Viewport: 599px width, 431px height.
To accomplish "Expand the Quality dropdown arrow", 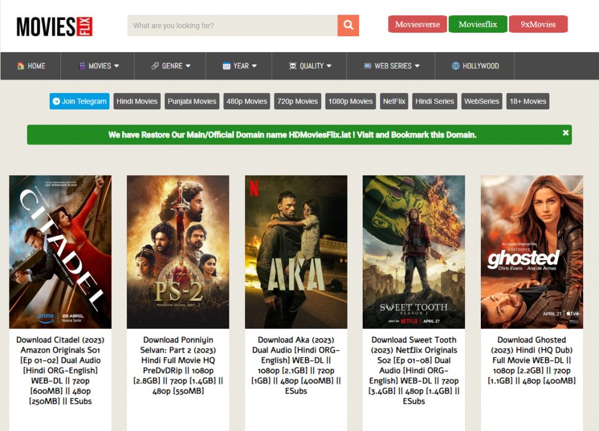I will tap(329, 65).
